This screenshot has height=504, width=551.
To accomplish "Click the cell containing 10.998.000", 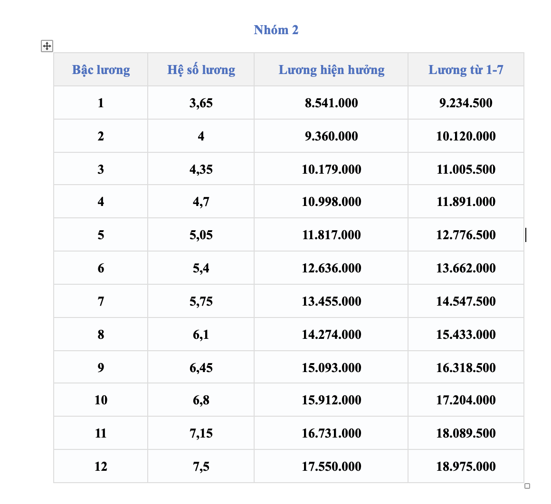I will click(x=331, y=202).
